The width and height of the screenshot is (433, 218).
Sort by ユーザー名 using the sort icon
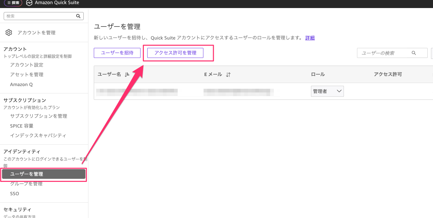[127, 75]
